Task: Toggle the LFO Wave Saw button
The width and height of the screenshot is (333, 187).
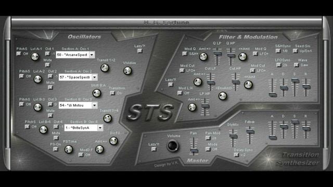Action: coord(296,65)
